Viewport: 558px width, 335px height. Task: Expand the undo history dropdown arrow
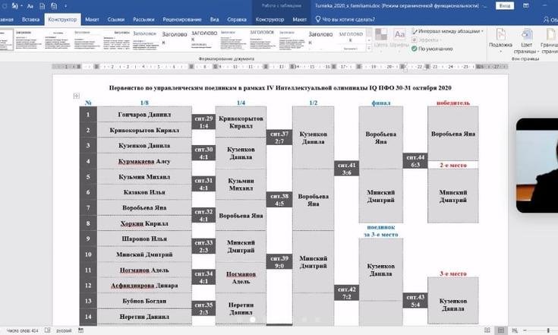[x=21, y=6]
